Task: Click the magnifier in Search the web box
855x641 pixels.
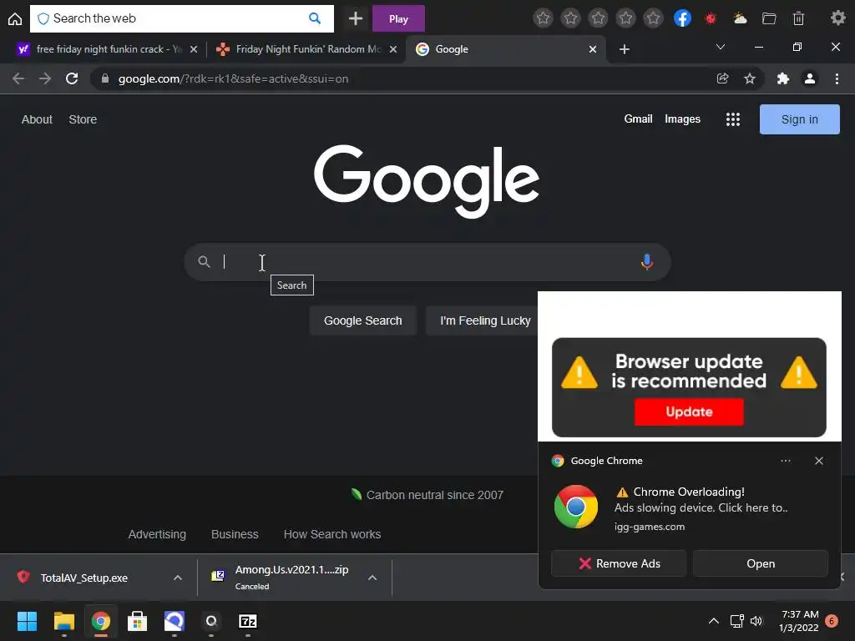Action: tap(315, 18)
